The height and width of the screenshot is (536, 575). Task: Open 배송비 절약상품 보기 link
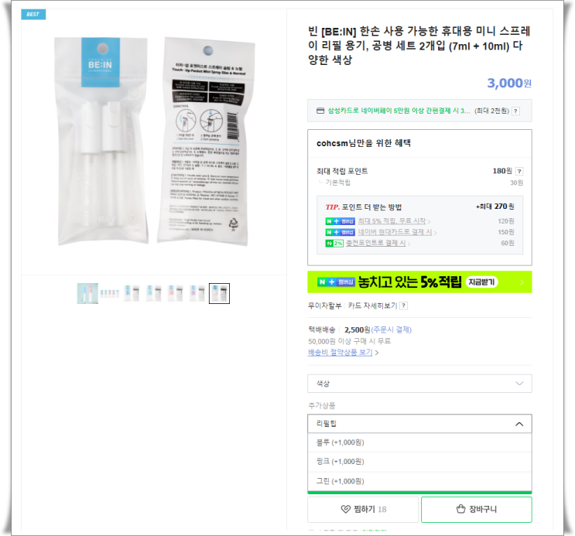coord(340,353)
